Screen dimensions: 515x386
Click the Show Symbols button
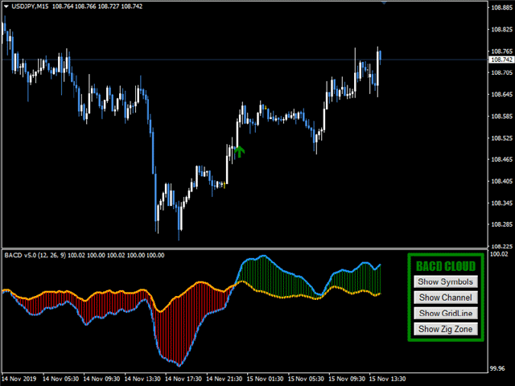[x=445, y=281]
